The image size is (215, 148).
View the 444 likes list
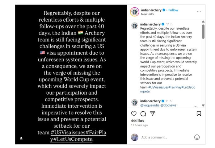[137, 121]
